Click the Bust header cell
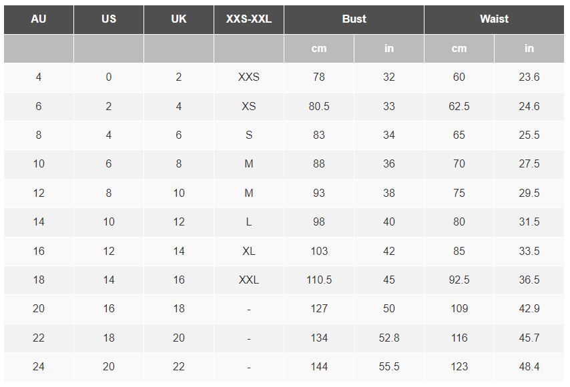570x387 pixels. pyautogui.click(x=354, y=19)
